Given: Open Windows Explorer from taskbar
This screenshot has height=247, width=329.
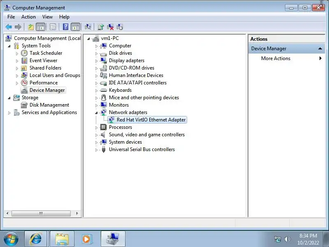Looking at the screenshot, I should [x=62, y=239].
